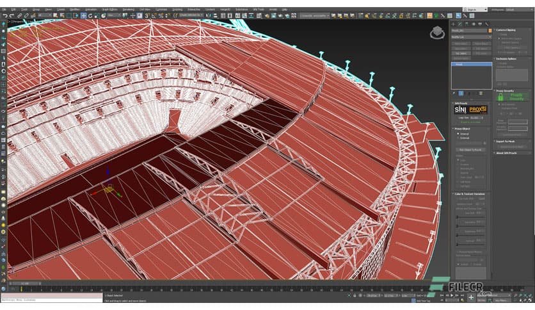535x310 pixels.
Task: Click the ViewCube in the viewport corner
Action: pos(437,33)
